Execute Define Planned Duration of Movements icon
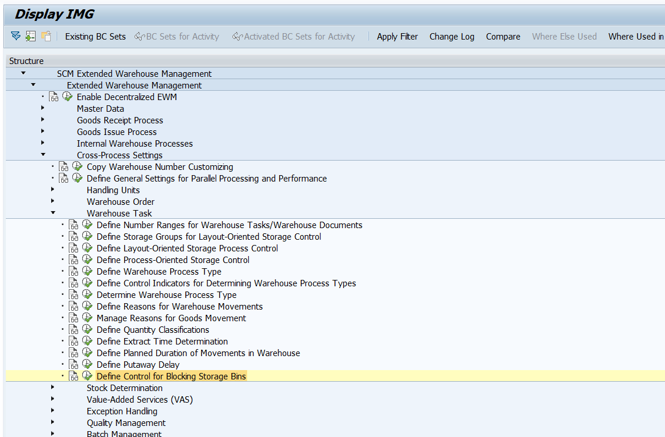This screenshot has width=665, height=437. click(87, 353)
